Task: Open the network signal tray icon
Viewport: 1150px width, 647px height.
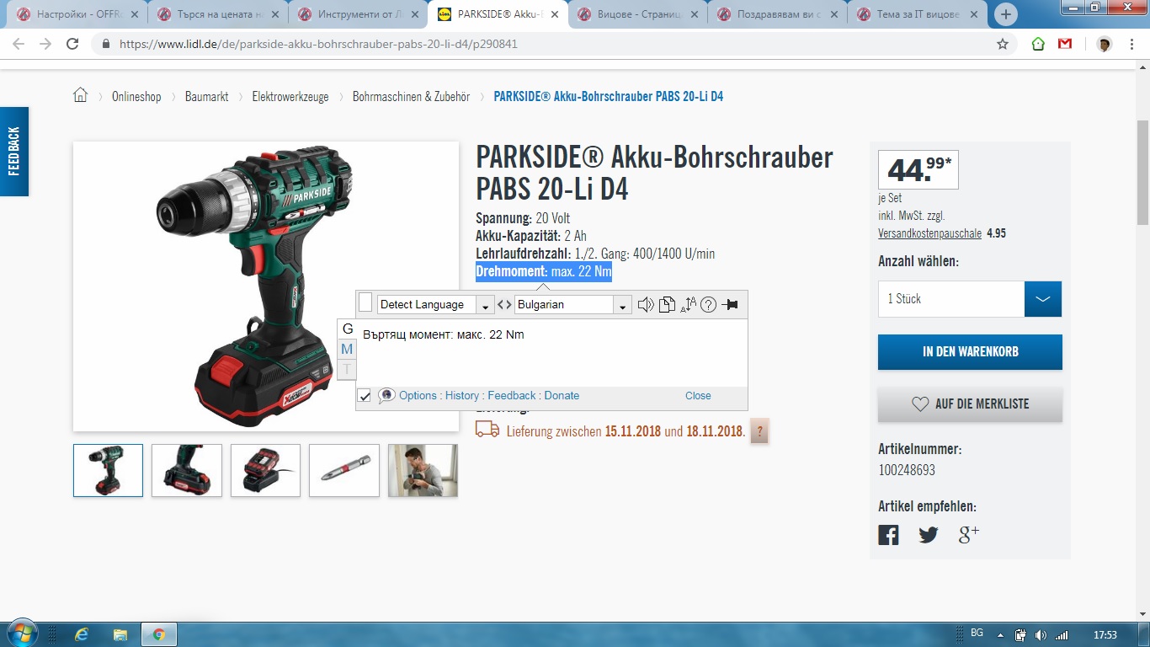Action: [1062, 635]
